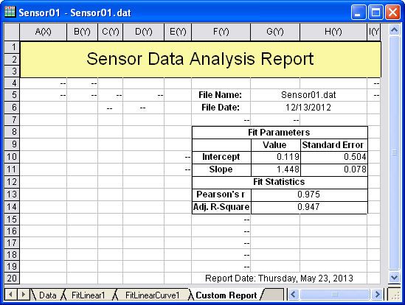405x305 pixels.
Task: Switch to the Data sheet tab
Action: coord(47,295)
